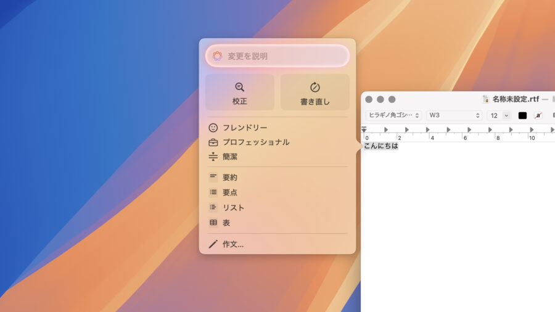Select the プロフェッショナル tone option
This screenshot has height=312, width=555.
tap(277, 142)
